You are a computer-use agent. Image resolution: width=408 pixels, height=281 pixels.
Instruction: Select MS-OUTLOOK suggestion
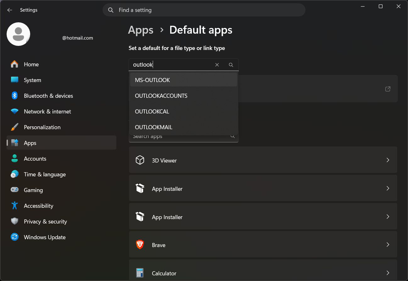click(184, 80)
